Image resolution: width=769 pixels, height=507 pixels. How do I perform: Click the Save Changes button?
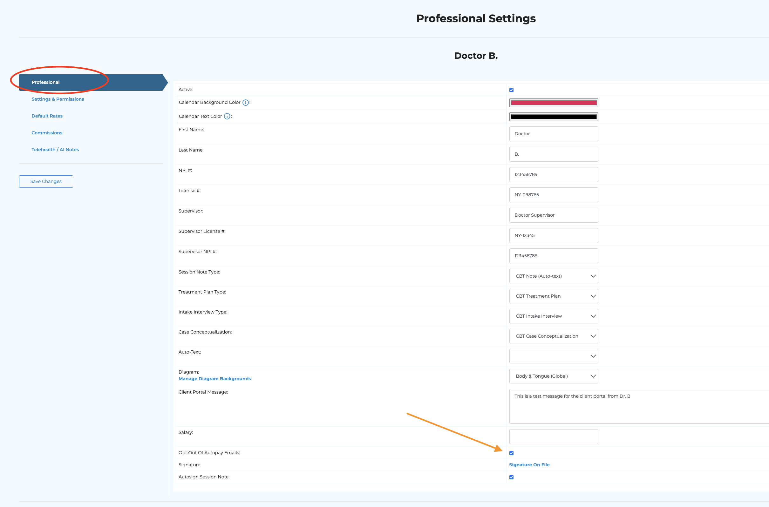tap(46, 181)
